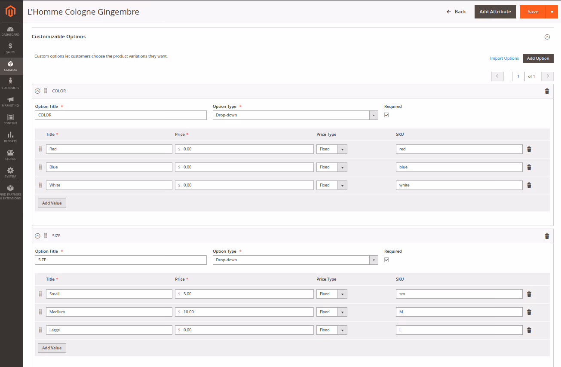The width and height of the screenshot is (561, 367).
Task: Open the Content menu in sidebar
Action: click(11, 119)
